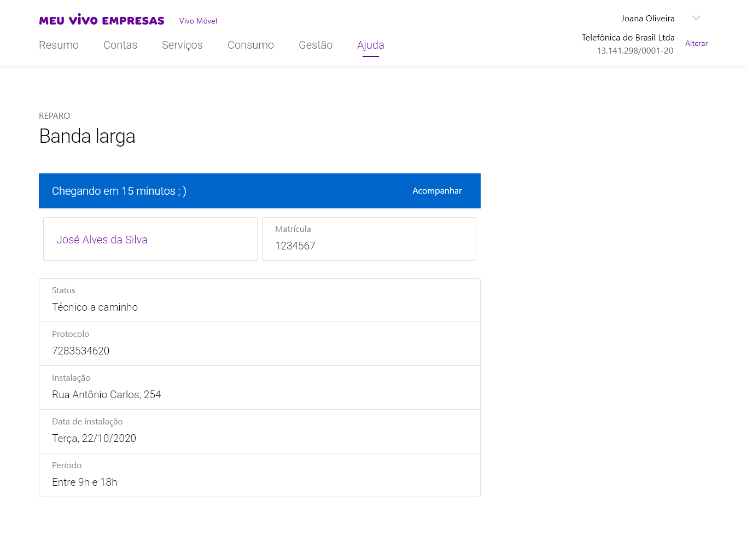Click Alterar to change company
Image resolution: width=747 pixels, height=536 pixels.
tap(696, 43)
